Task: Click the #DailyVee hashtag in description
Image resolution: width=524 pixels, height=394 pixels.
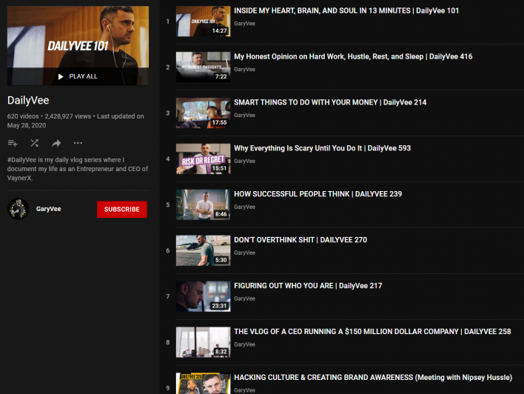Action: click(x=21, y=160)
